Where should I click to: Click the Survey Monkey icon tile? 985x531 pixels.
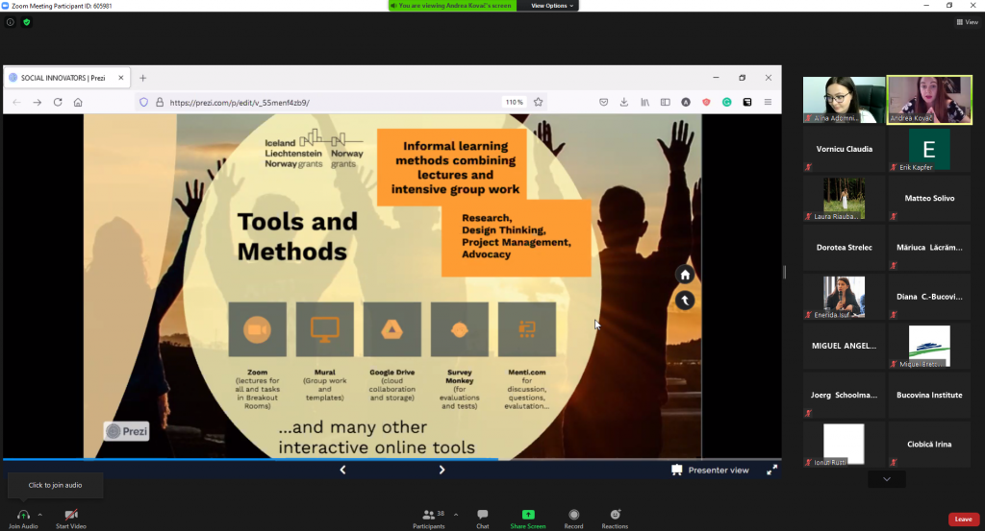[x=459, y=329]
